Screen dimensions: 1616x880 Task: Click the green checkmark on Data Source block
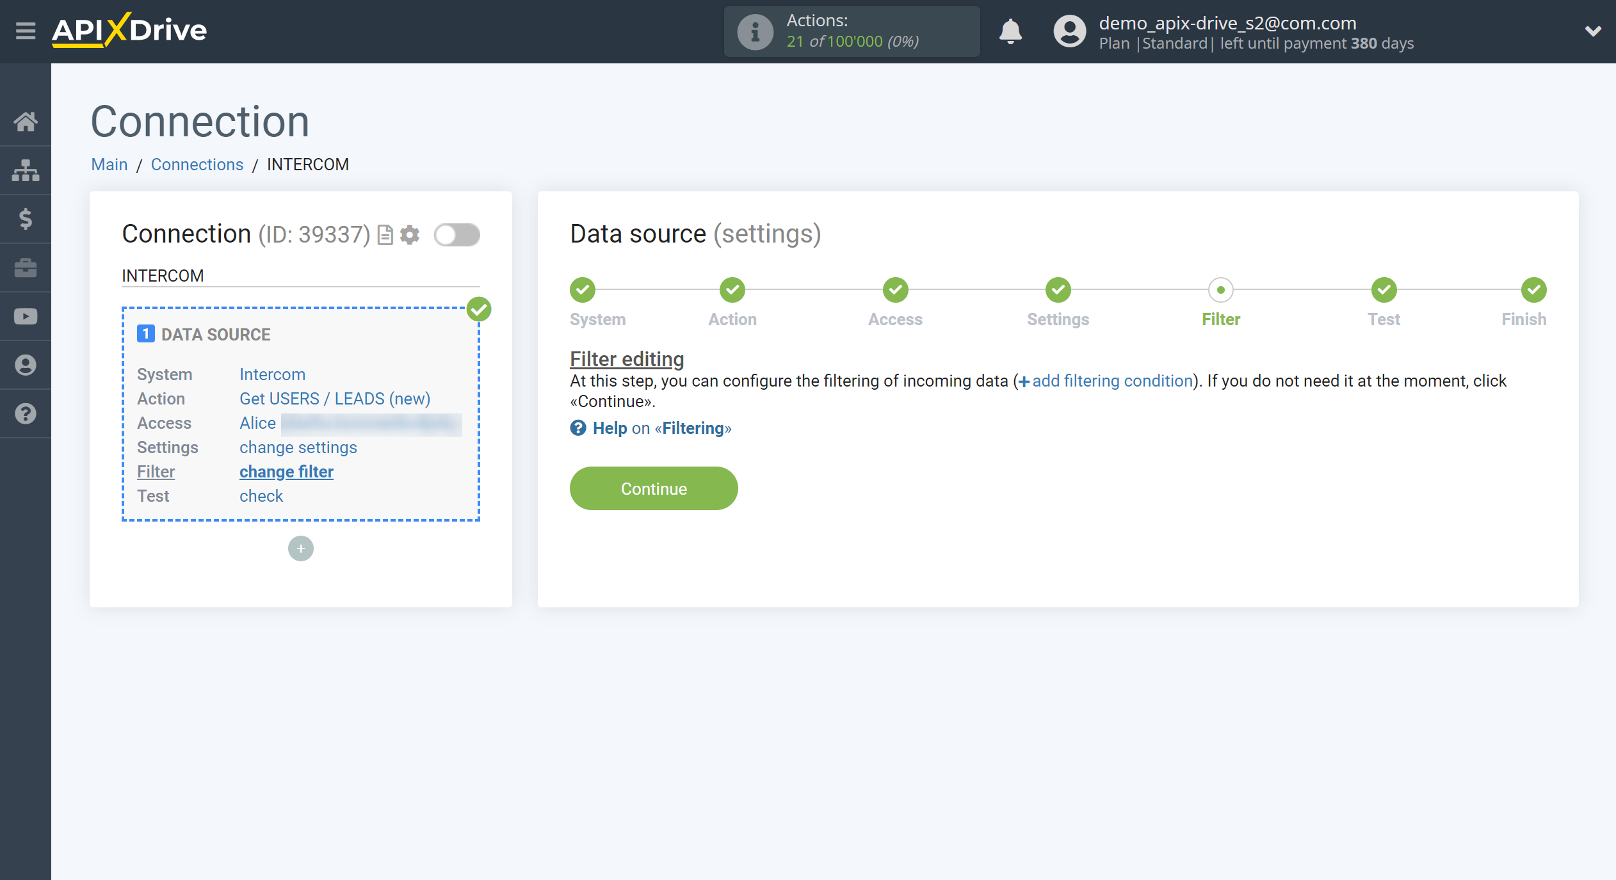[479, 309]
